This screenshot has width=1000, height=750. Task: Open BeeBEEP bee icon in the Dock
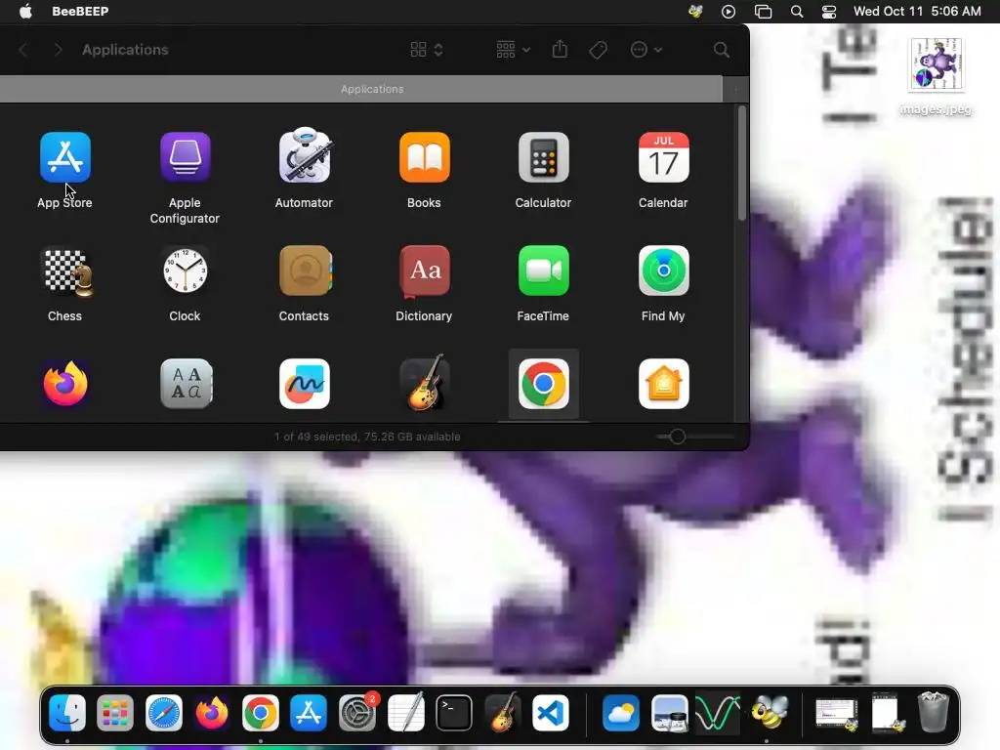(770, 712)
